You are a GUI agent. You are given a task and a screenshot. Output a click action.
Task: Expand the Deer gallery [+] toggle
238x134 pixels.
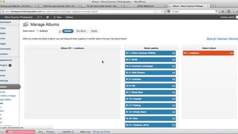174,118
